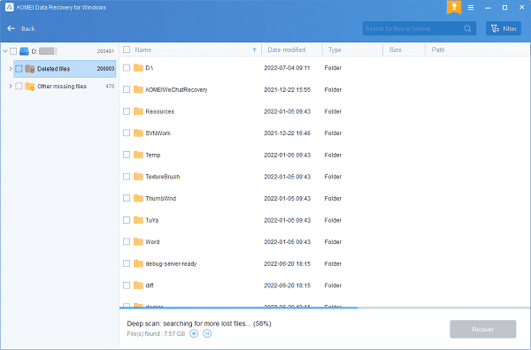Sort by Date modified column

[287, 49]
